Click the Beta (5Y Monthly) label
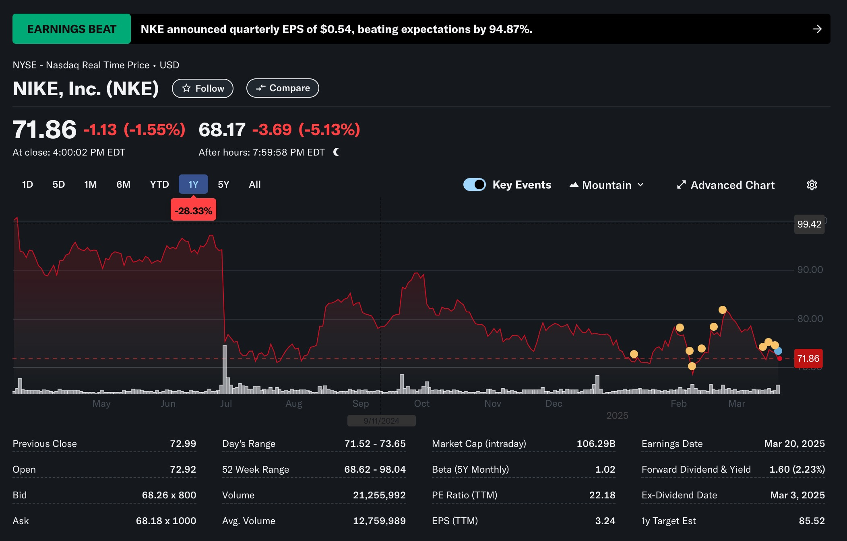The image size is (847, 541). [x=471, y=469]
